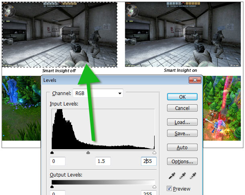Screen dimensions: 245x195
Task: Click the blue statue forest game image
Action: (21, 108)
